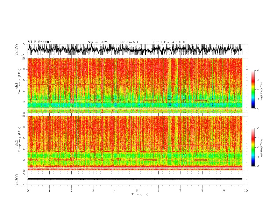Click the "-3" tick on ch.1 color bar

(x=258, y=70)
